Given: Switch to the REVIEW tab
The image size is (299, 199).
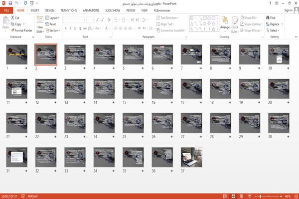Looking at the screenshot, I should (131, 10).
